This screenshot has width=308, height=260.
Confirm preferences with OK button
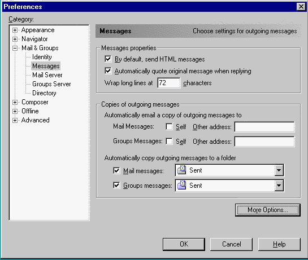pyautogui.click(x=184, y=244)
